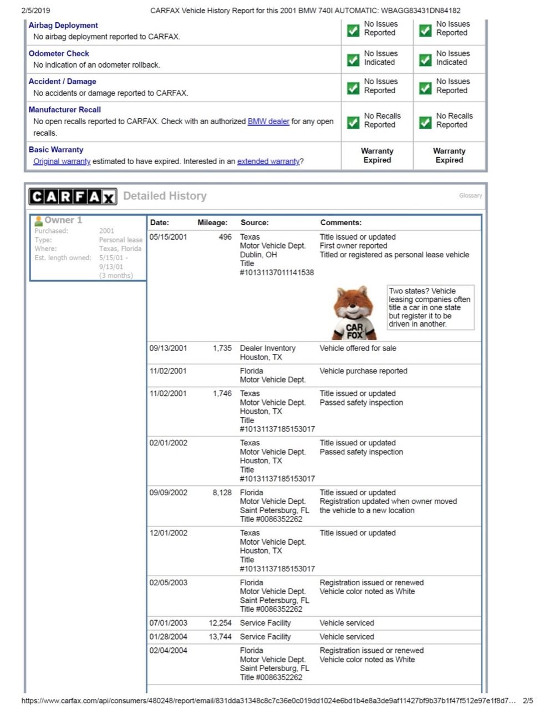Click the carfax.com URL in the footer
The width and height of the screenshot is (550, 710).
click(268, 701)
